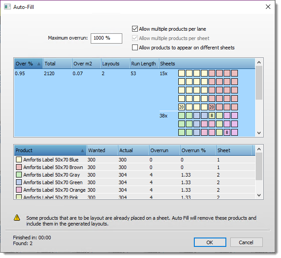The width and height of the screenshot is (281, 258).
Task: Click the results list scroll up arrow
Action: [259, 62]
